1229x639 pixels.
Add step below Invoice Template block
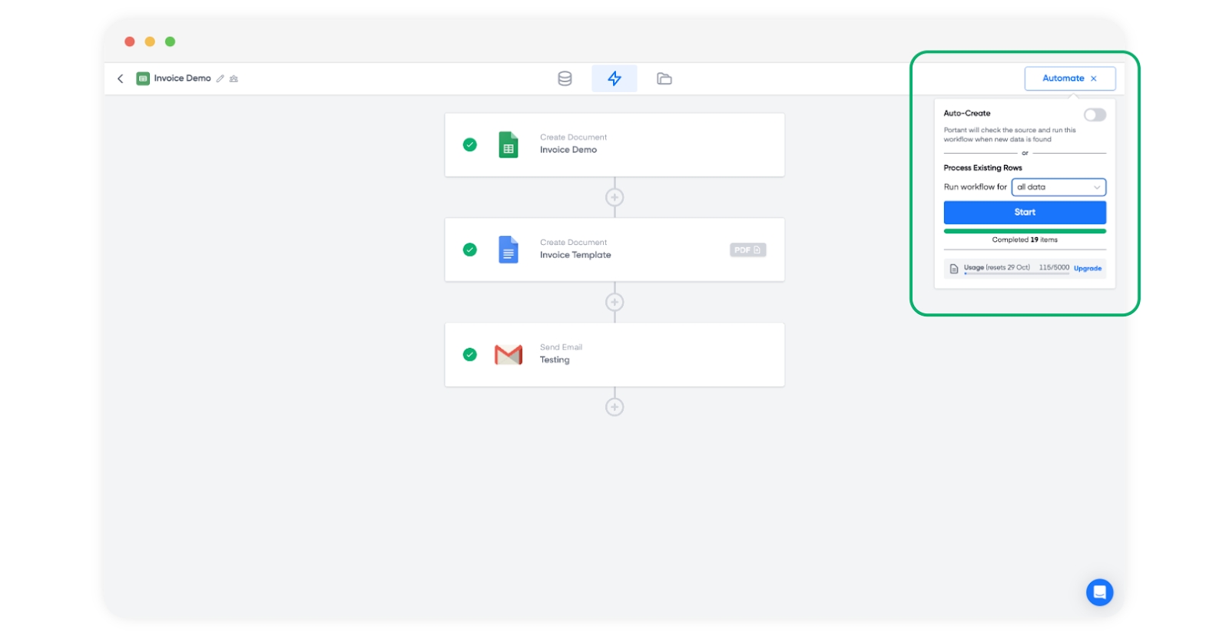(x=614, y=303)
